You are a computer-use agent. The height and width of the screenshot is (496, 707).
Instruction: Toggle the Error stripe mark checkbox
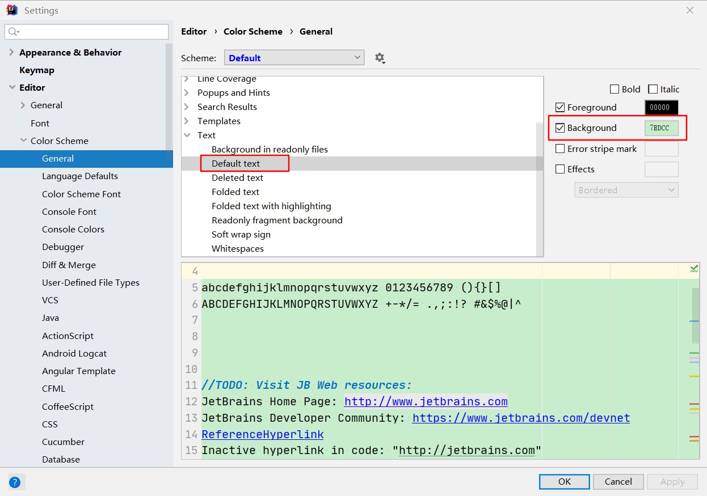pyautogui.click(x=560, y=149)
